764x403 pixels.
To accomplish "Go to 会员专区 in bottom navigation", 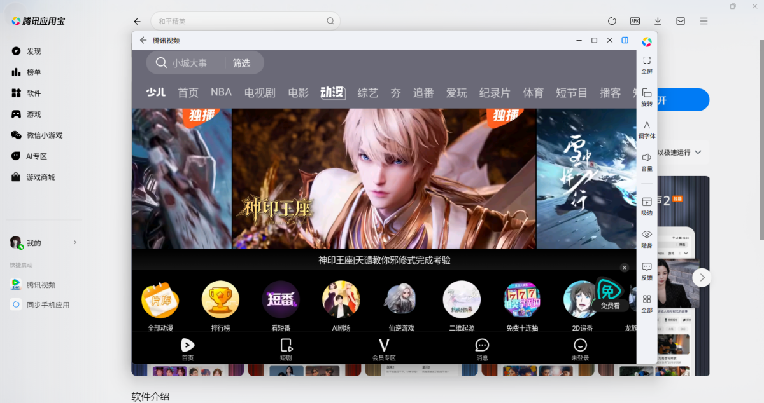I will 384,349.
